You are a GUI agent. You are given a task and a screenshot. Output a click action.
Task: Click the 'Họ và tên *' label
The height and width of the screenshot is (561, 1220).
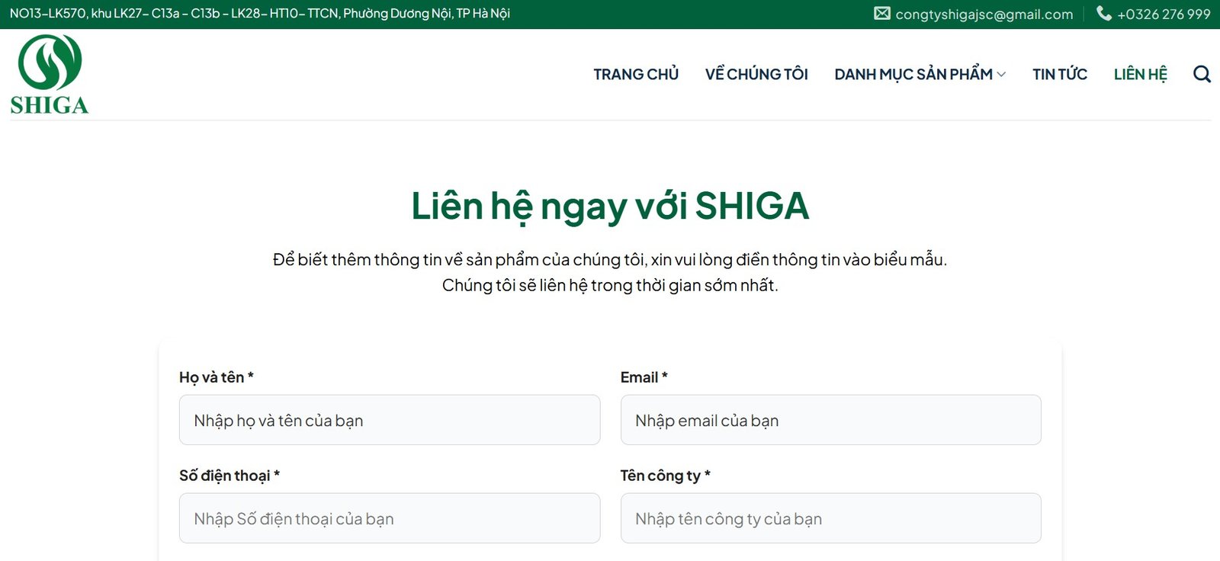pos(216,377)
